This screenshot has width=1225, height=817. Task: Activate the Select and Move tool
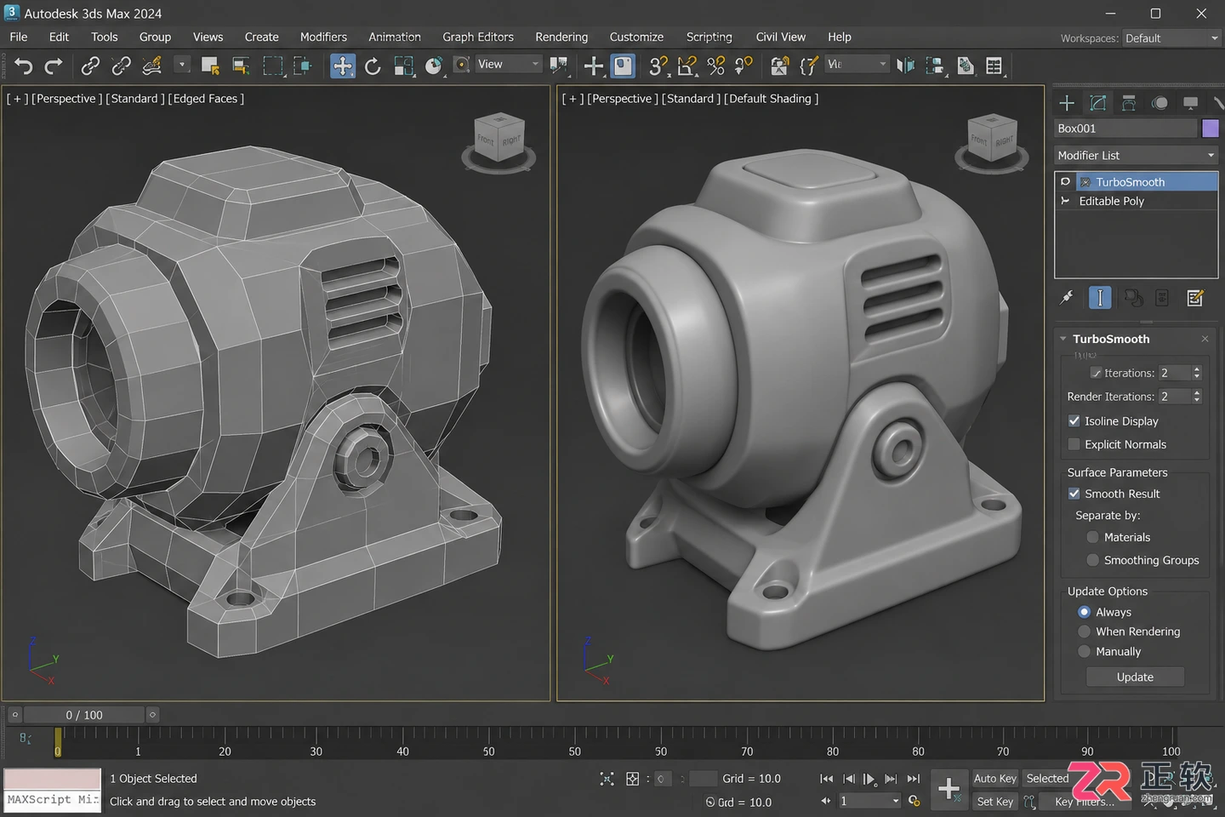pyautogui.click(x=342, y=66)
